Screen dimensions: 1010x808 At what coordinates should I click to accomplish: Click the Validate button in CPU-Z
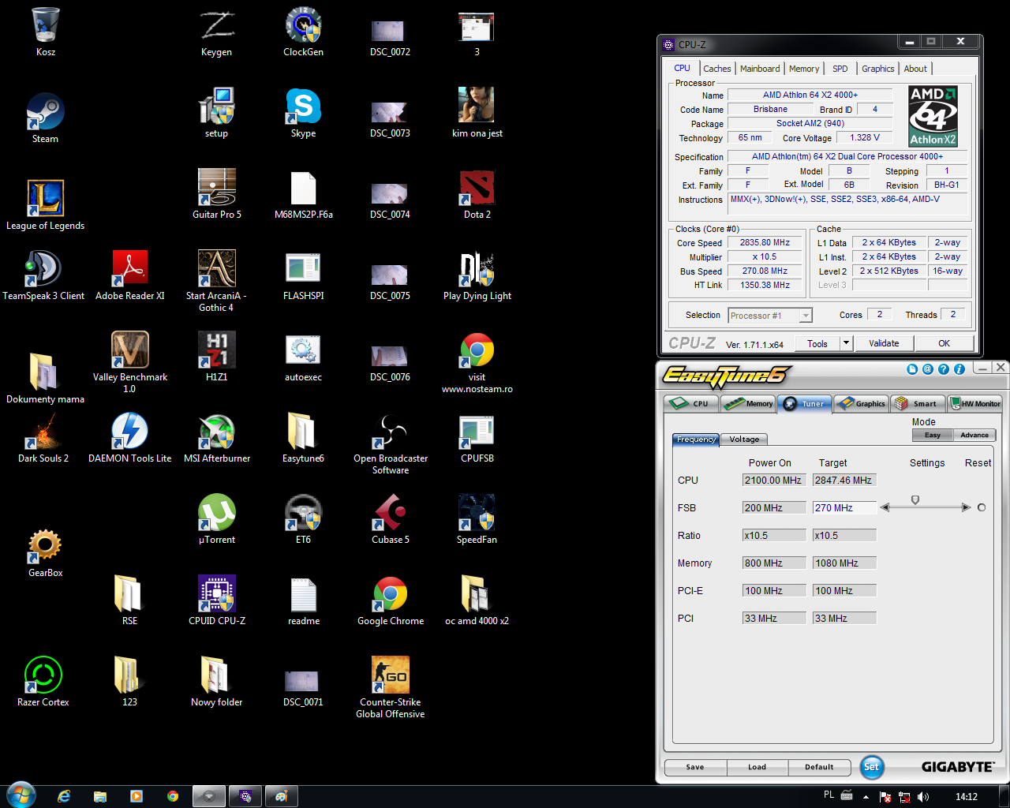click(884, 343)
